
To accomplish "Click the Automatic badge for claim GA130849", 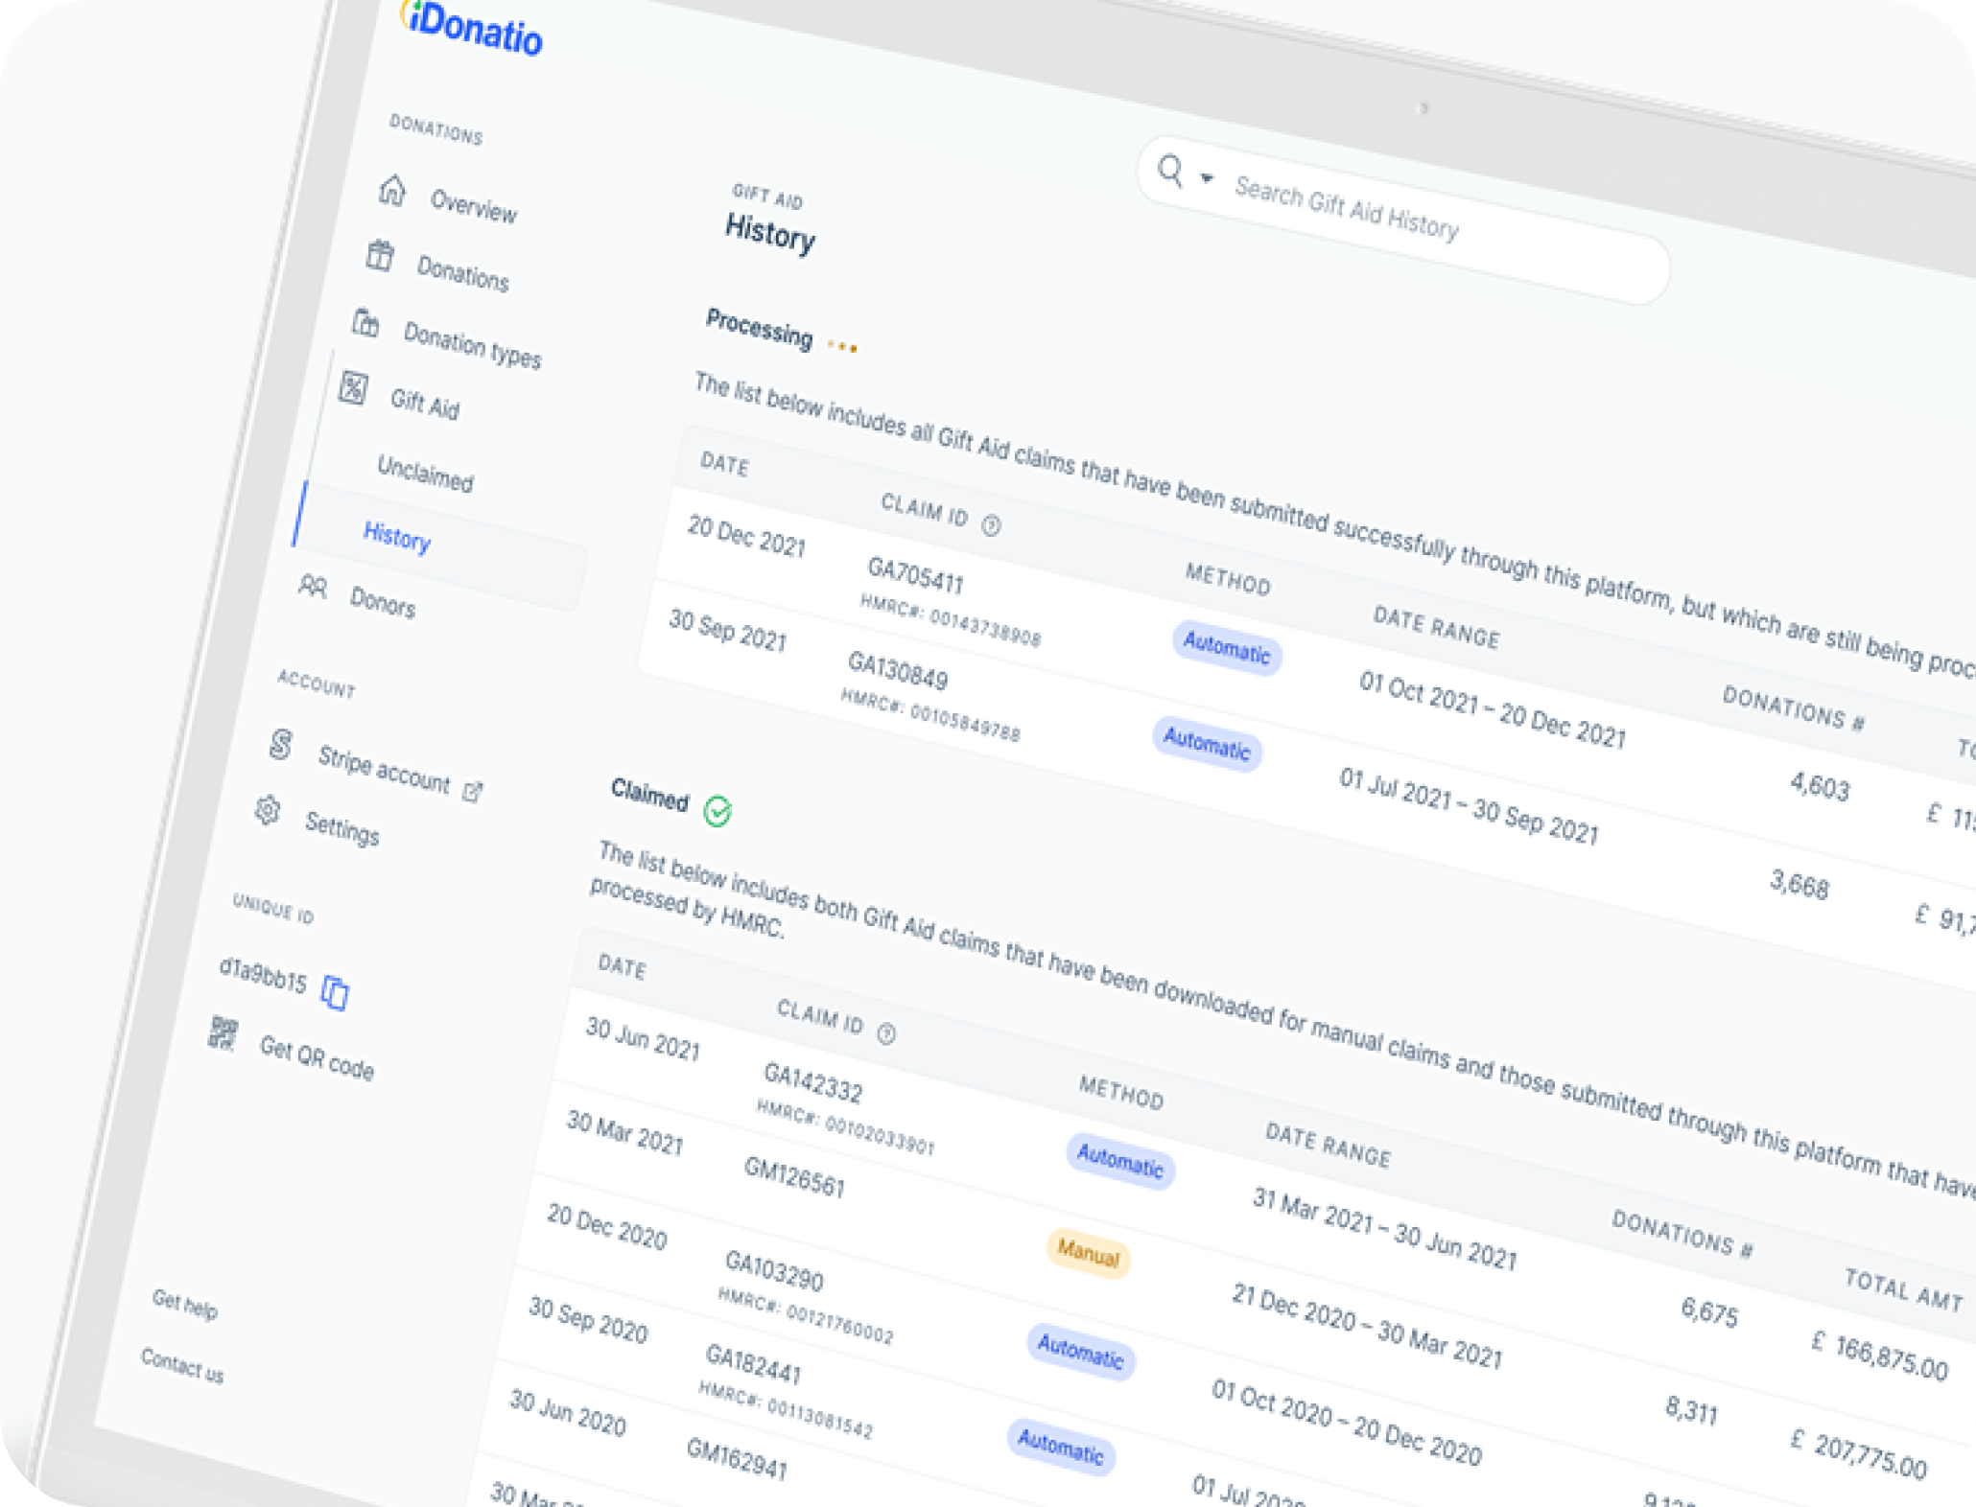I will click(1207, 744).
